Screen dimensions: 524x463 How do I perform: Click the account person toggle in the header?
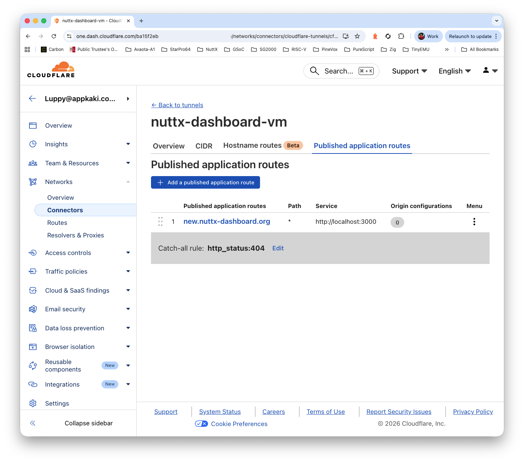(x=490, y=71)
